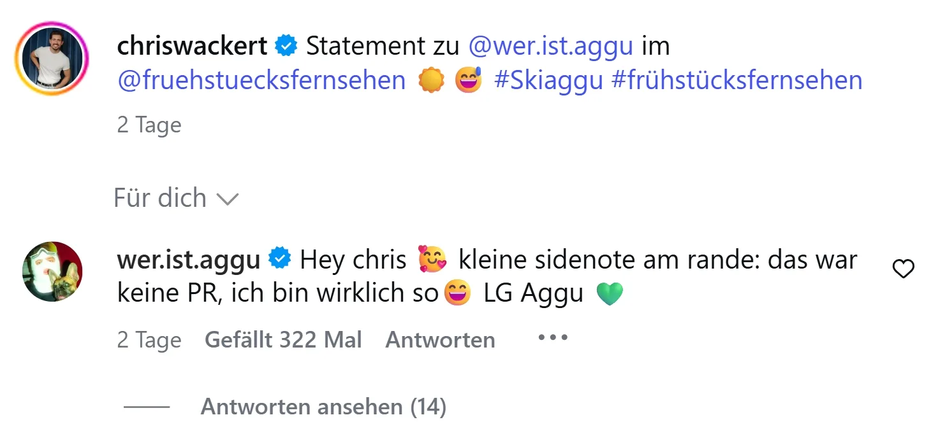Viewport: 931px width, 422px height.
Task: Click the caption's 2 Tage timestamp
Action: tap(149, 125)
